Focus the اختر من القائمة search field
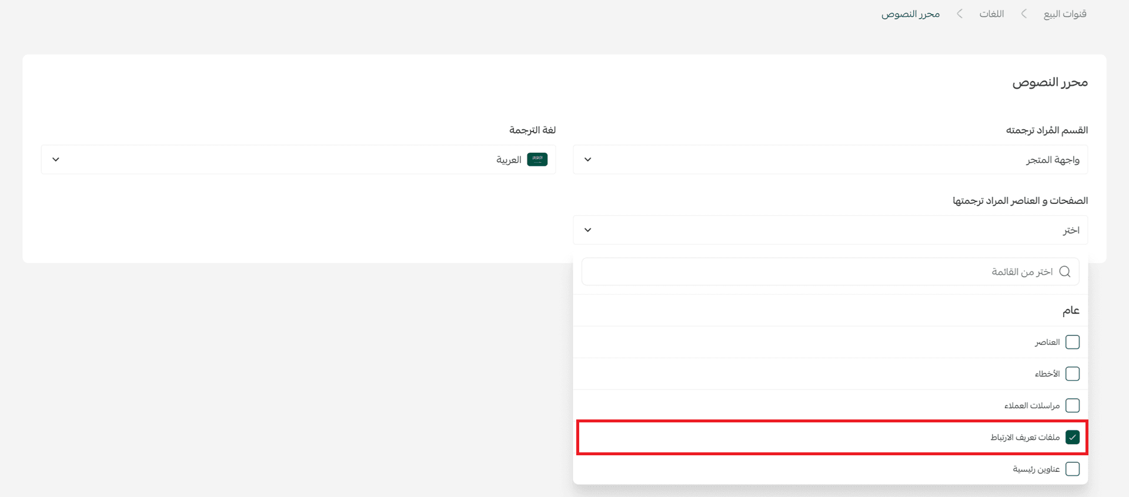 (823, 271)
